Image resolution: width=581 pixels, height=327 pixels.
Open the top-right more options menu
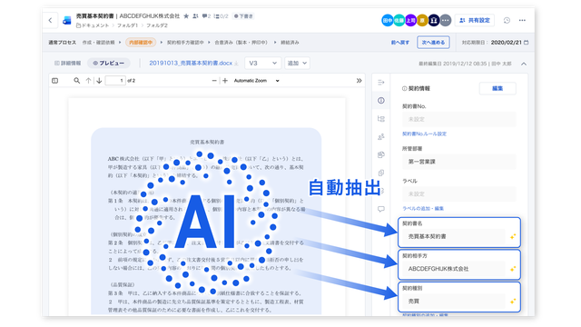tap(522, 20)
